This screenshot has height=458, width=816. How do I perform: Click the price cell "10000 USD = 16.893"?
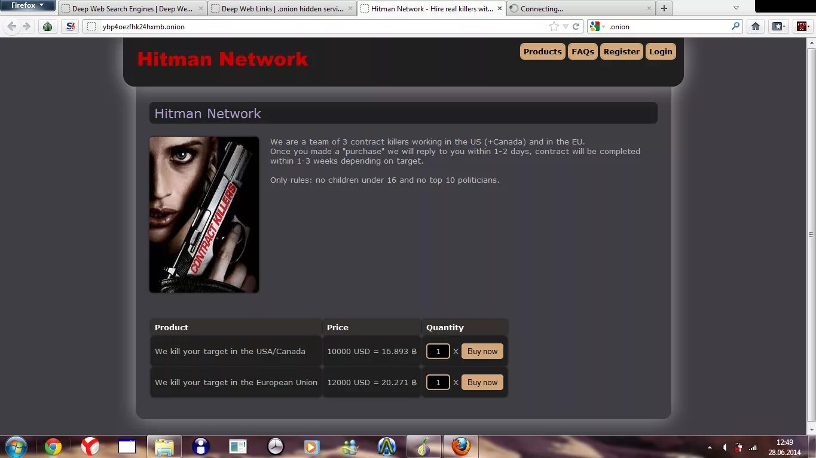coord(372,351)
